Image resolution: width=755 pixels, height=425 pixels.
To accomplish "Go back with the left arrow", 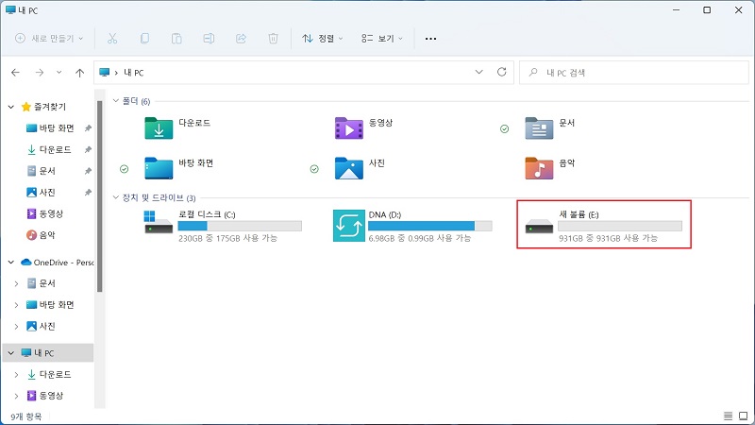I will click(x=15, y=73).
